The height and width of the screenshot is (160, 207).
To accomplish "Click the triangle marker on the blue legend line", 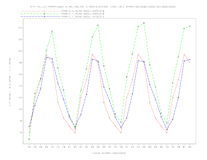I will click(x=44, y=17).
